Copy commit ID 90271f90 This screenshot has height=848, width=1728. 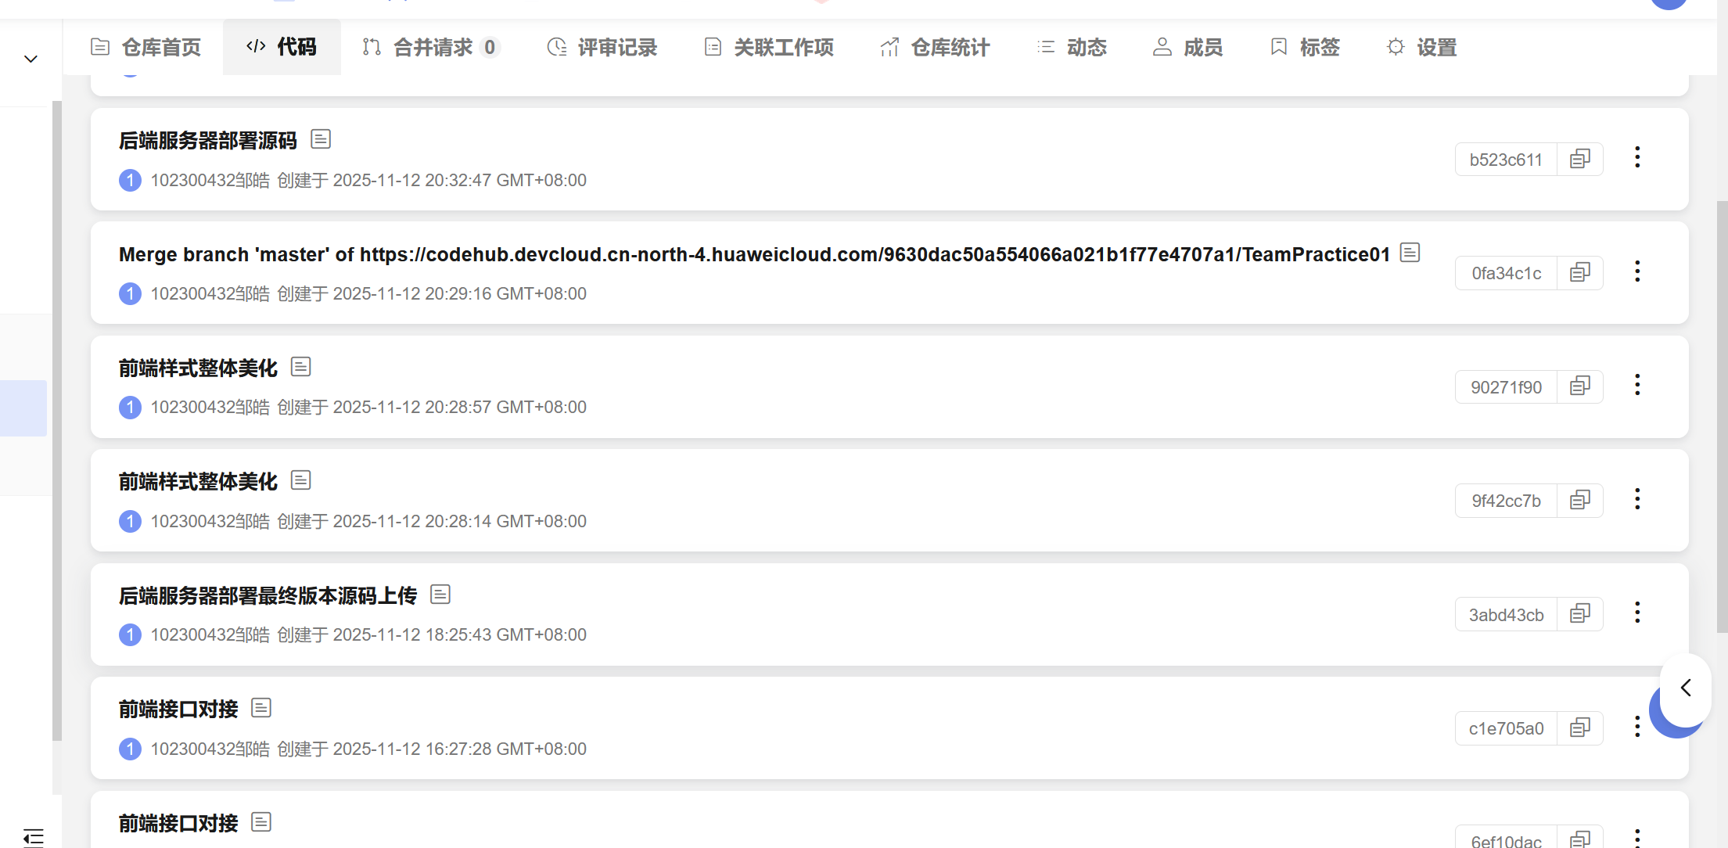[x=1580, y=387]
